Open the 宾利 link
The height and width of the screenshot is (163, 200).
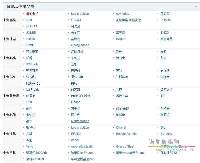click(119, 71)
